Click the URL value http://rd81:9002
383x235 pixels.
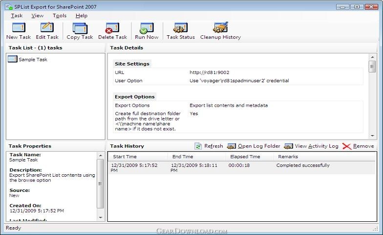[x=209, y=72]
